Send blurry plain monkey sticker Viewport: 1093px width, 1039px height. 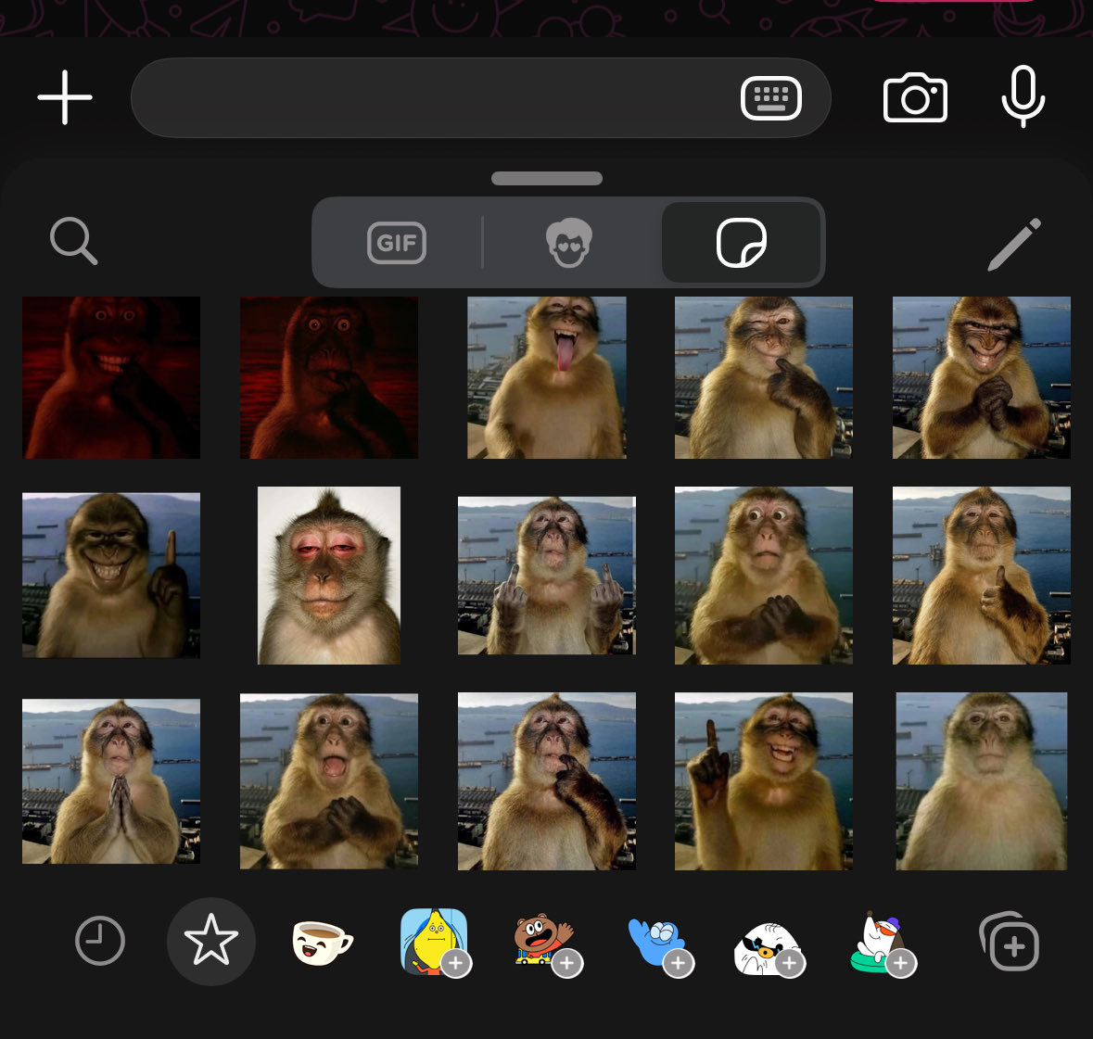982,781
